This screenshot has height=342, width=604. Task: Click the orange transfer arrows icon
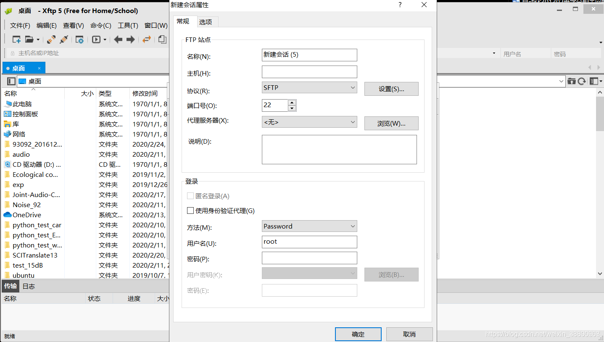coord(146,39)
